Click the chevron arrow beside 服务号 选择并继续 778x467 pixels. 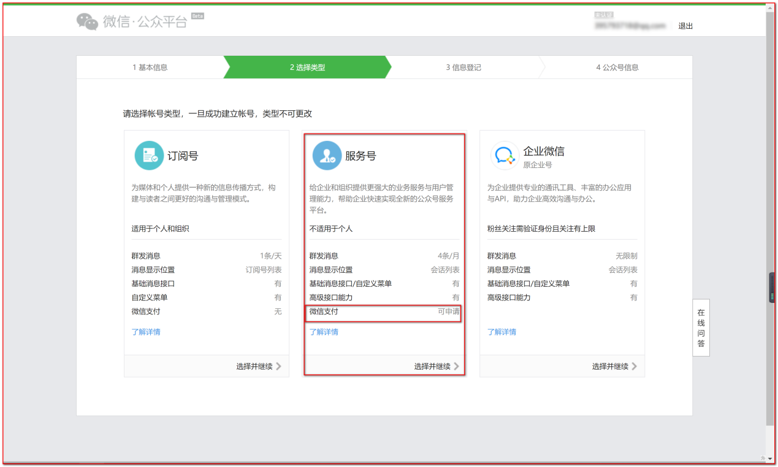pyautogui.click(x=457, y=366)
